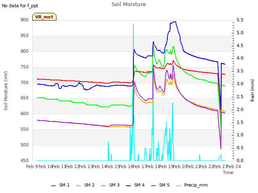The width and height of the screenshot is (258, 193).
Task: Click the 4.0 rain axis tick label
Action: (240, 58)
